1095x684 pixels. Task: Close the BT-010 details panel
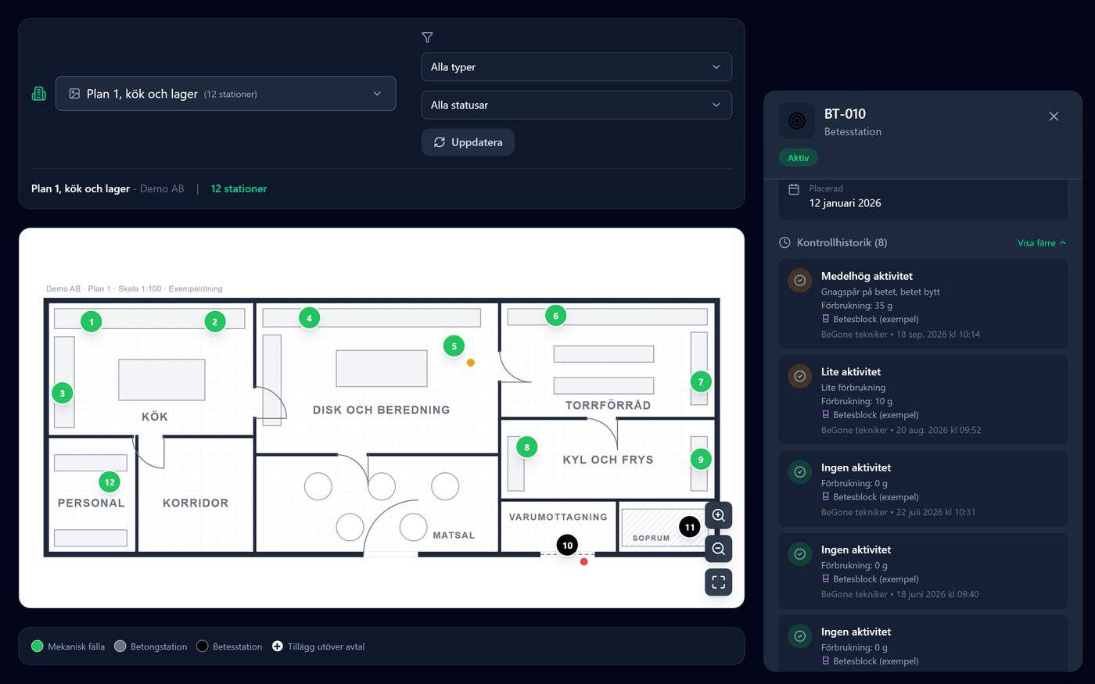point(1054,116)
